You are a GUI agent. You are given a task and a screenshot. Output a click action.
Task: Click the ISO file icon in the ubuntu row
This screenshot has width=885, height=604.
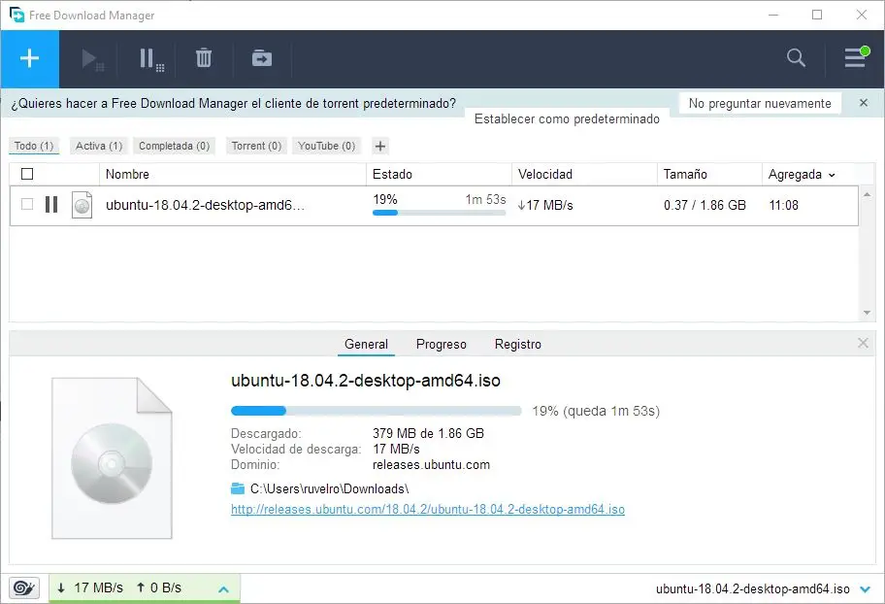point(82,205)
